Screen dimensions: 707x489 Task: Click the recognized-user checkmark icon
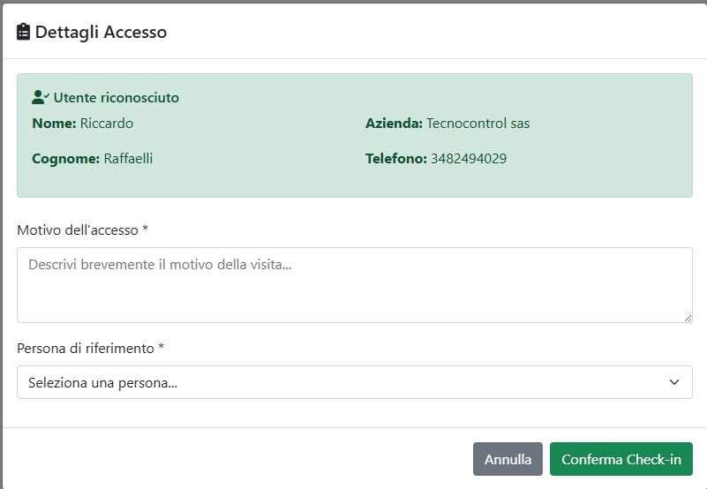coord(41,97)
